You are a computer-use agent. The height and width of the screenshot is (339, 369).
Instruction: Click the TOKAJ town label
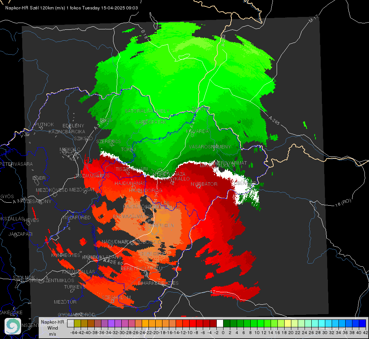pyautogui.click(x=129, y=150)
